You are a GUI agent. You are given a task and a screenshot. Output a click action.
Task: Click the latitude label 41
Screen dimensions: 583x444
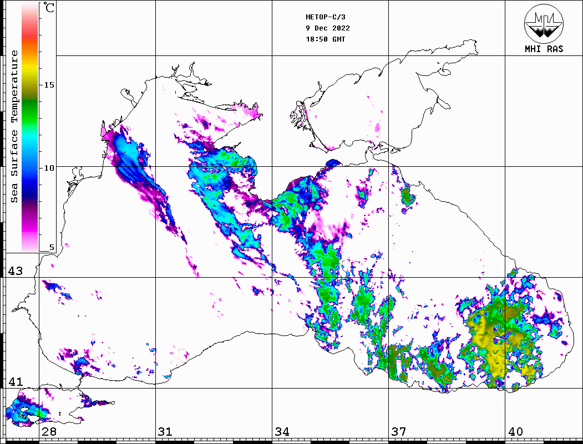point(16,382)
